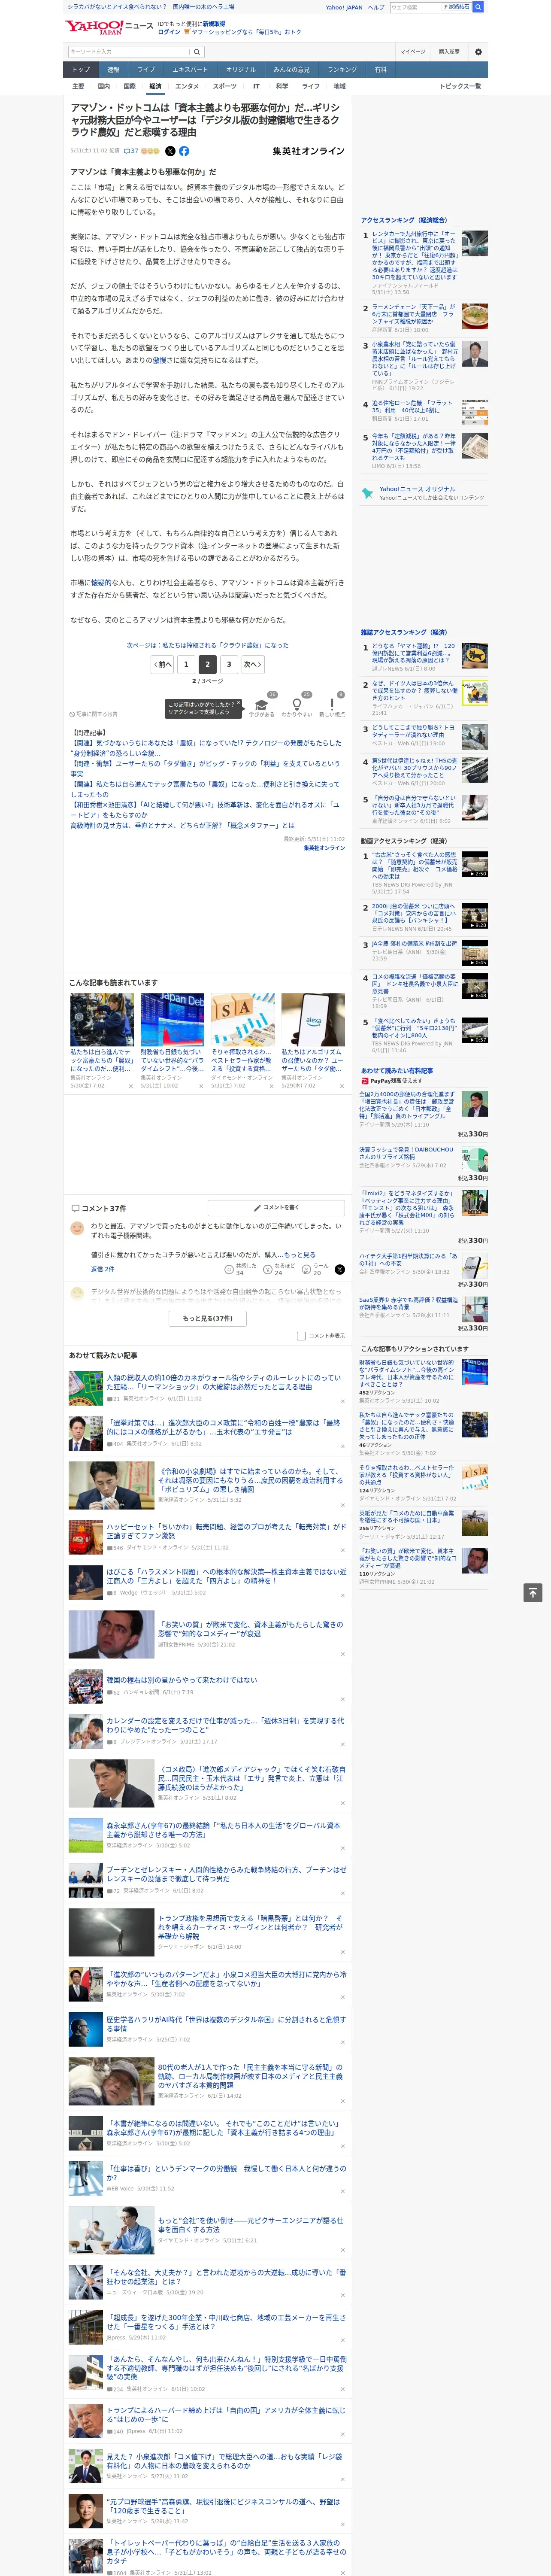Open the トップ navigation tab
This screenshot has height=2576, width=551.
point(81,70)
